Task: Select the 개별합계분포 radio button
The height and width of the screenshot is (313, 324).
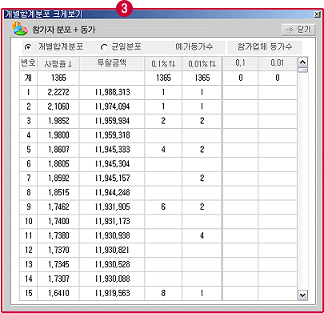Action: click(27, 47)
